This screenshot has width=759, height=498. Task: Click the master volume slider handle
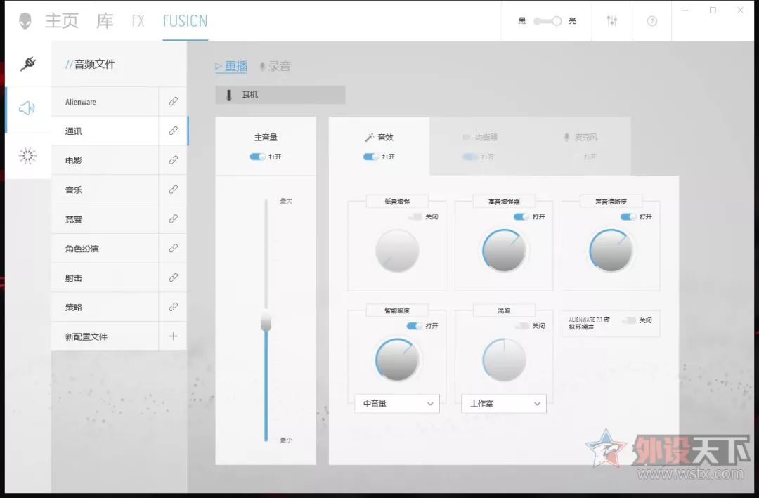(x=266, y=322)
